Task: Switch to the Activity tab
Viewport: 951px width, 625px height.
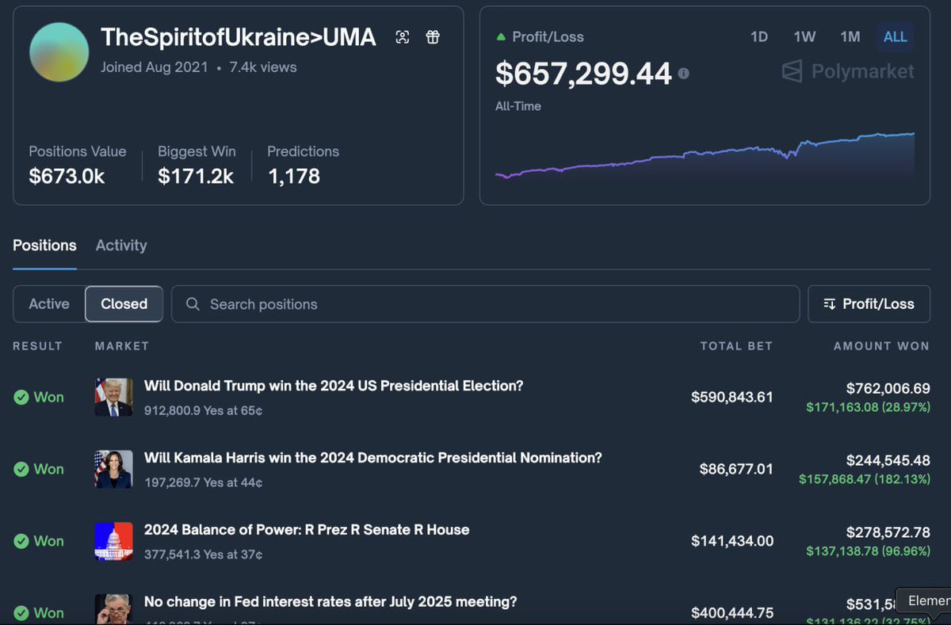Action: [120, 246]
